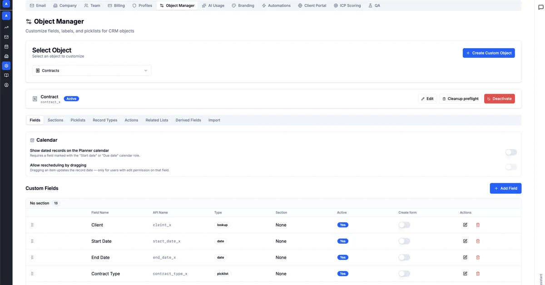Open the chat bubble icon at top right
545x285 pixels.
540,7
